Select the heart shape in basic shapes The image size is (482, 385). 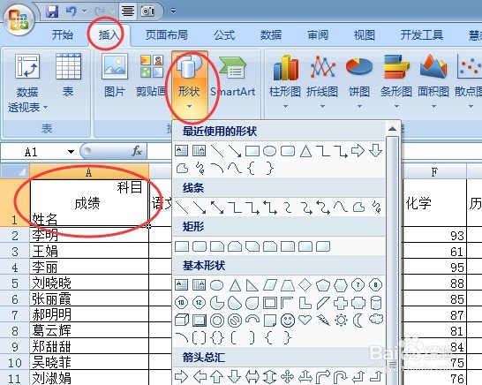[x=305, y=320]
